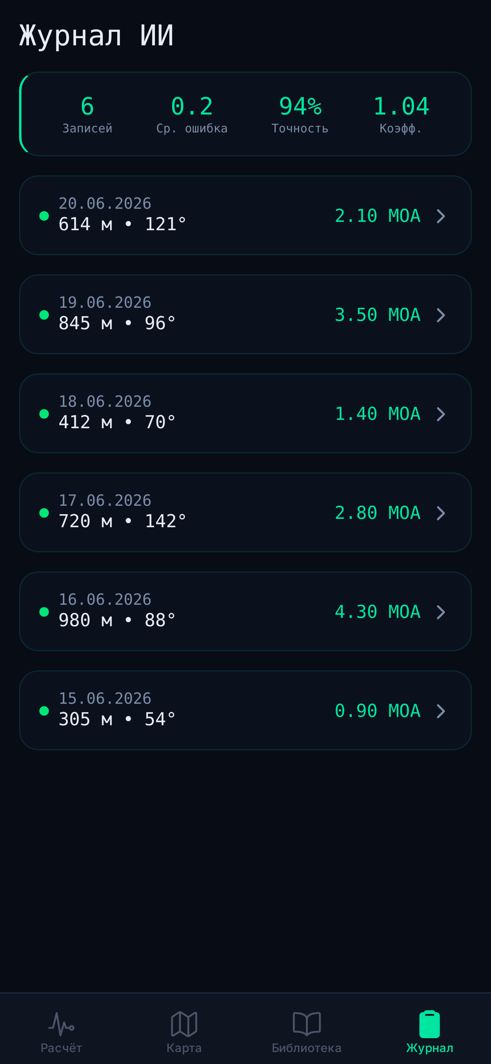
Task: Switch to the Карта tab label
Action: [x=184, y=1048]
